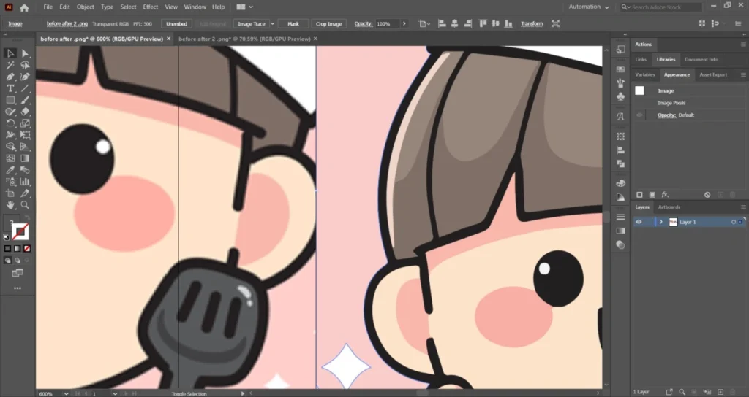Select the Selection tool arrow
749x397 pixels.
point(10,53)
